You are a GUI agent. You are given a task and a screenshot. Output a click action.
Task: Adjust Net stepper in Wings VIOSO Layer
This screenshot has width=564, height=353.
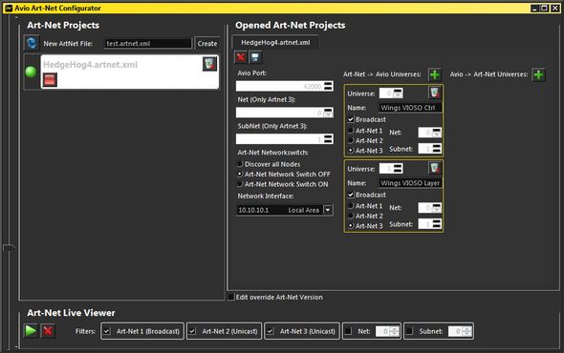[436, 208]
